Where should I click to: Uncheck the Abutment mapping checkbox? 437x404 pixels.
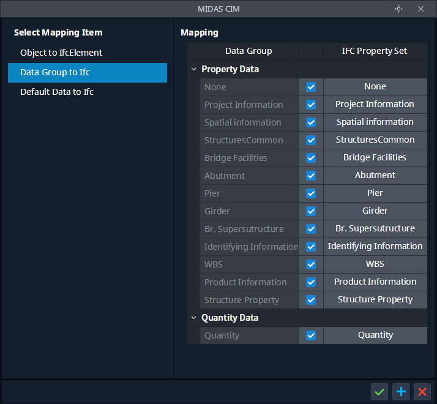click(x=311, y=176)
